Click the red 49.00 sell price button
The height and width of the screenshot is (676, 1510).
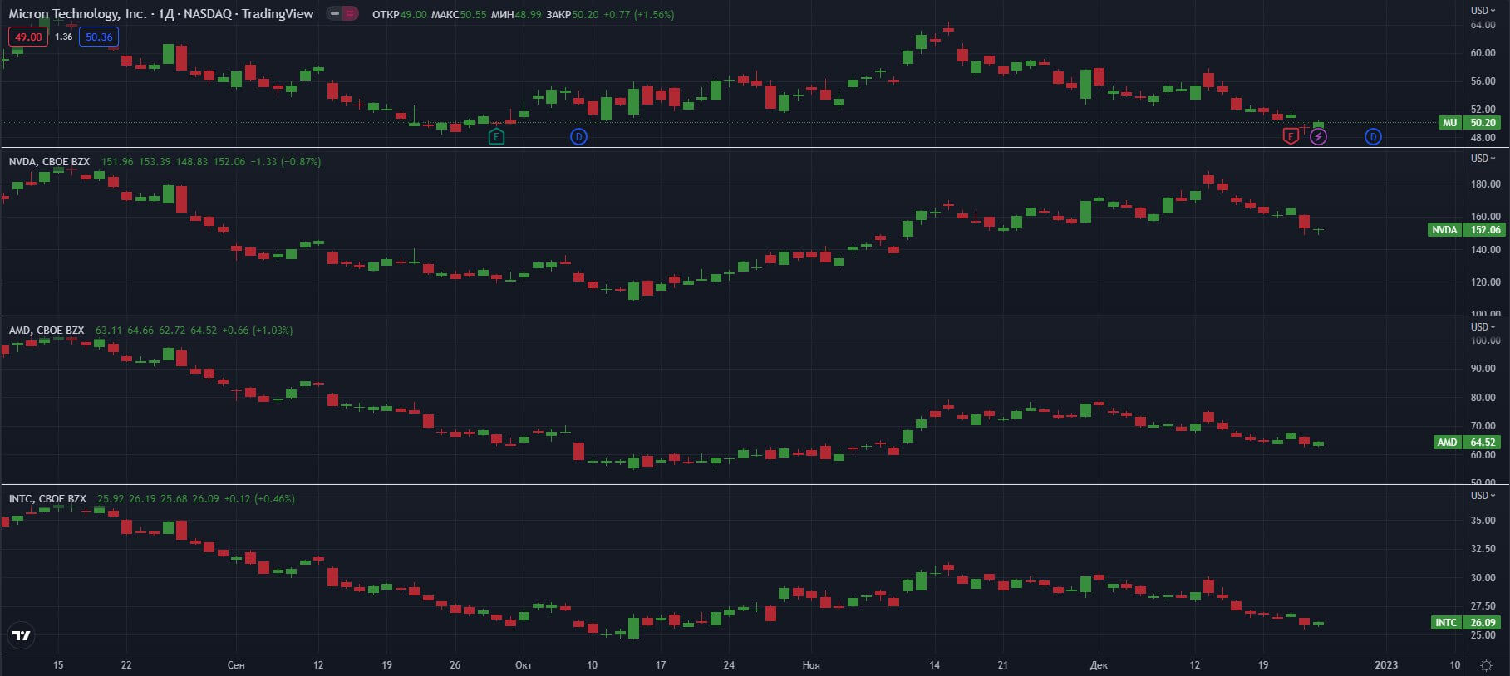click(28, 37)
